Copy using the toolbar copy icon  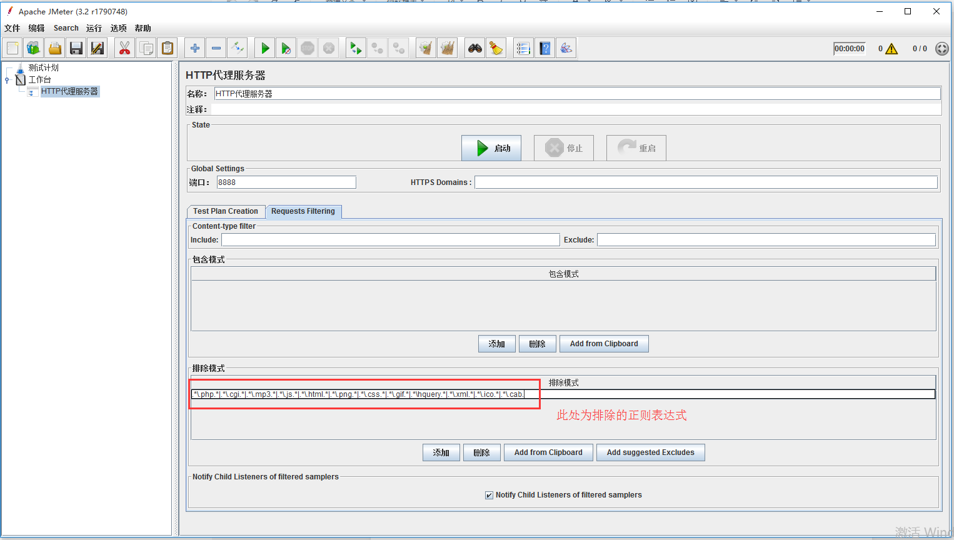[146, 48]
